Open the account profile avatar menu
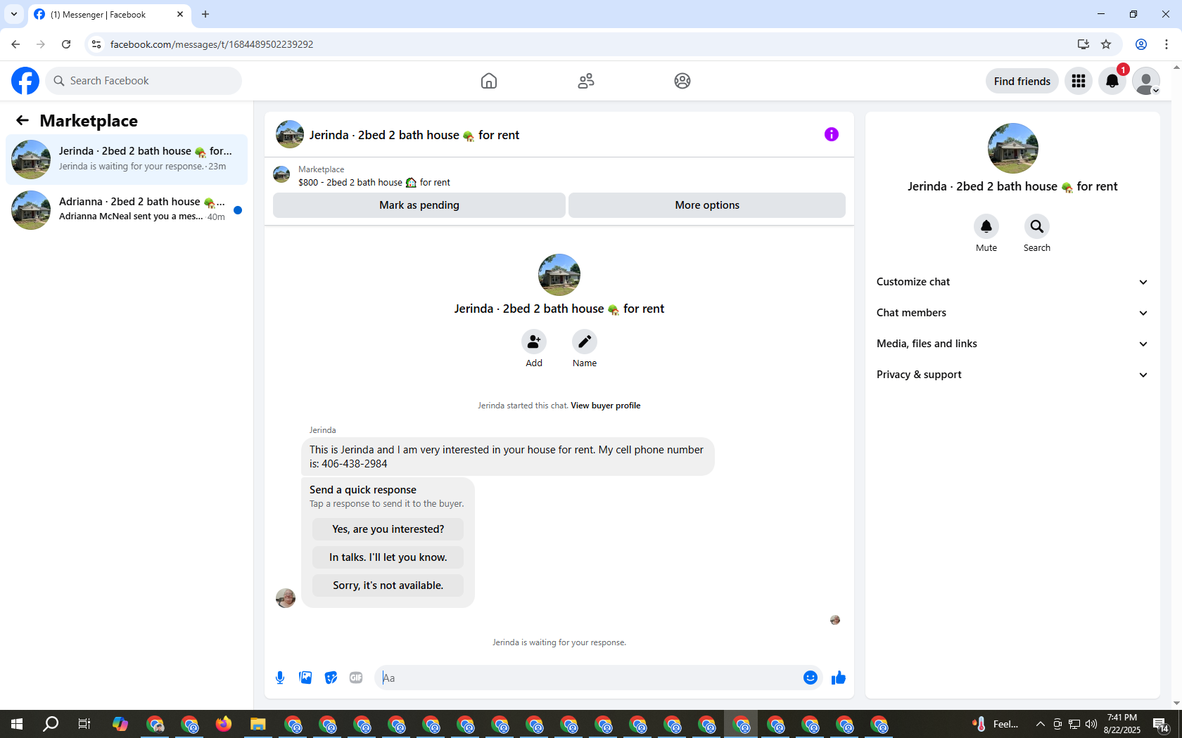Image resolution: width=1182 pixels, height=738 pixels. [x=1146, y=81]
